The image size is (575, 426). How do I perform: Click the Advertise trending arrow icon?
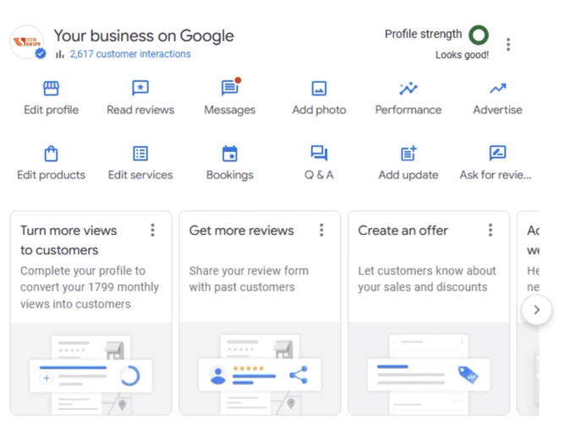click(497, 89)
